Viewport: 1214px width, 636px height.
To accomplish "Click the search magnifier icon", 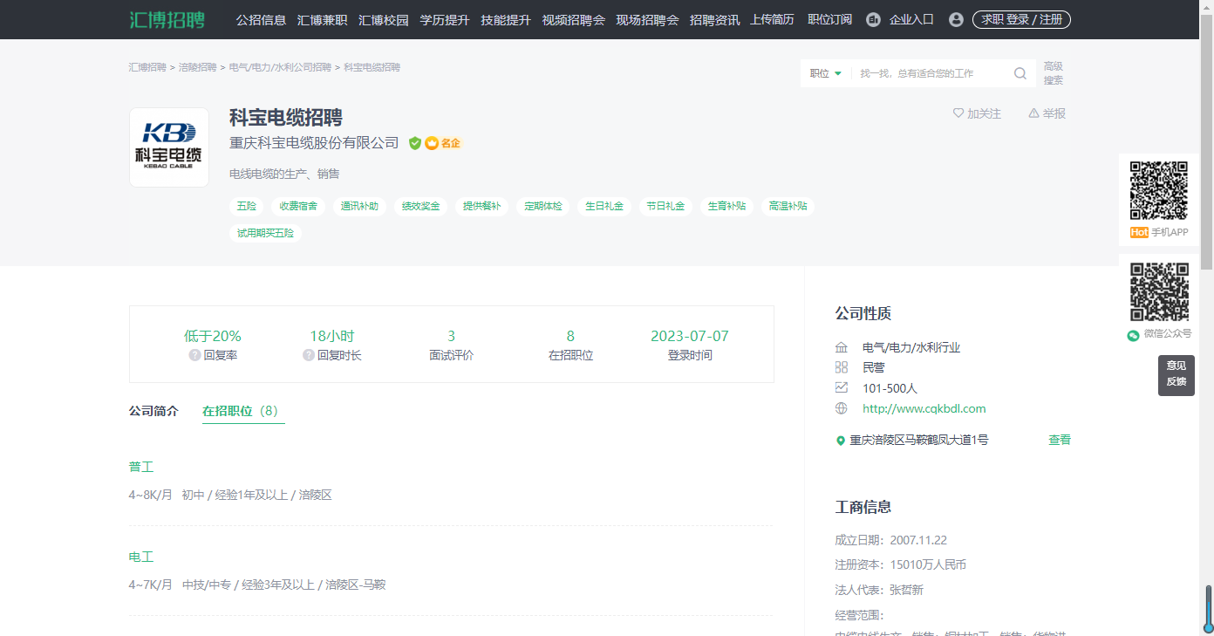I will pos(1020,73).
